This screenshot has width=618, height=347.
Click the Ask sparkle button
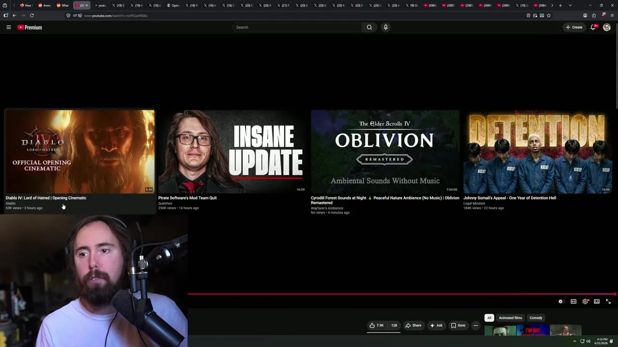tap(436, 325)
